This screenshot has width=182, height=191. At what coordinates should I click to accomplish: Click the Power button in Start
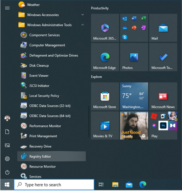(7, 172)
